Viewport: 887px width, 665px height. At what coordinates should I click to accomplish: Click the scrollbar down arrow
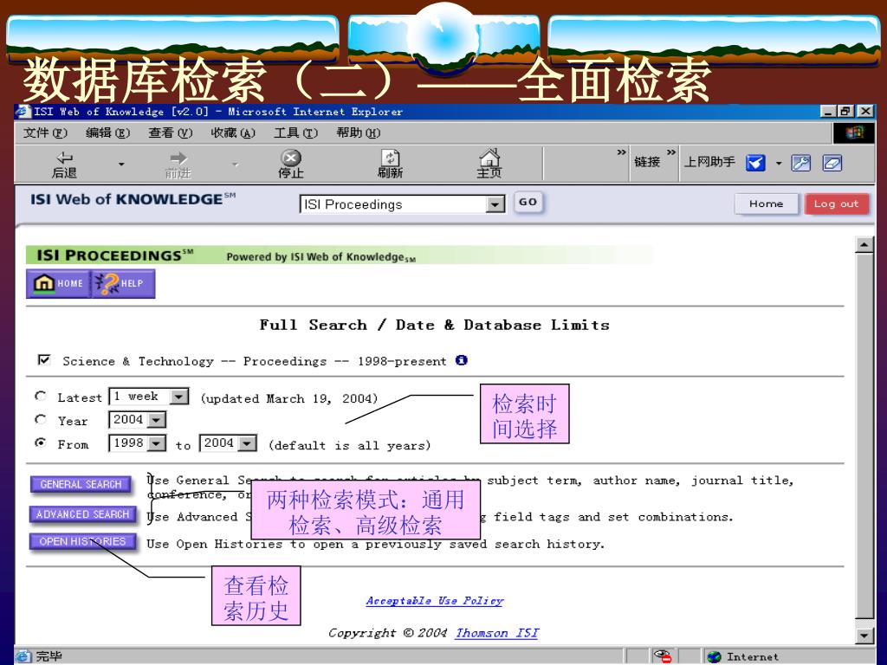tap(864, 636)
